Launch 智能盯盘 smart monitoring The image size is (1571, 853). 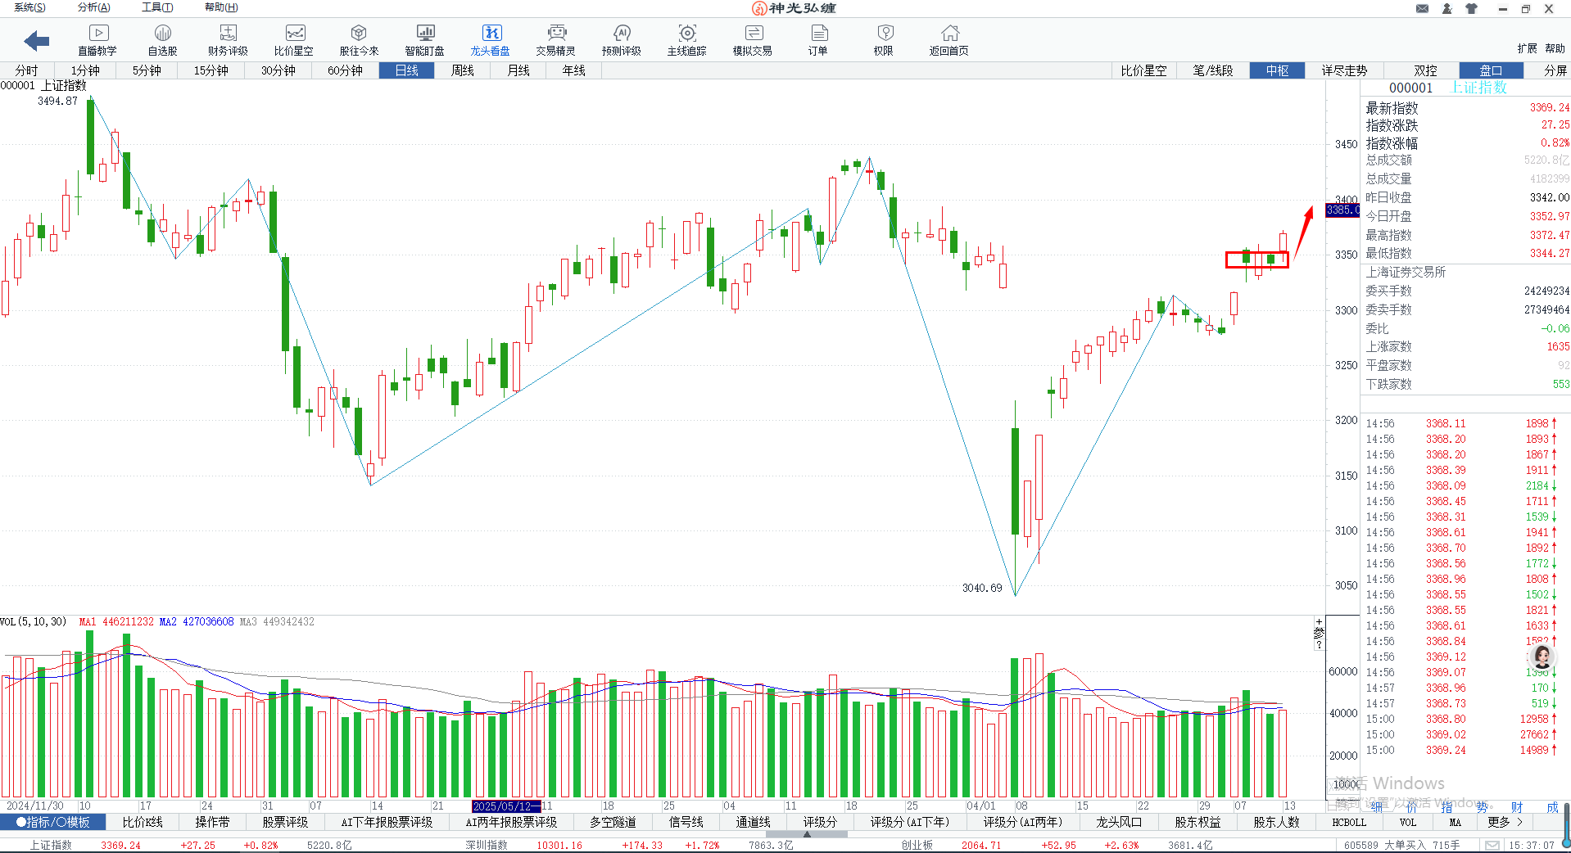tap(424, 39)
